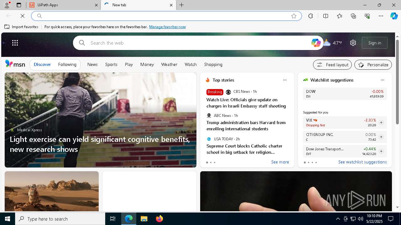Focus the browser address bar
Screen dimensions: 401x225
(166, 16)
